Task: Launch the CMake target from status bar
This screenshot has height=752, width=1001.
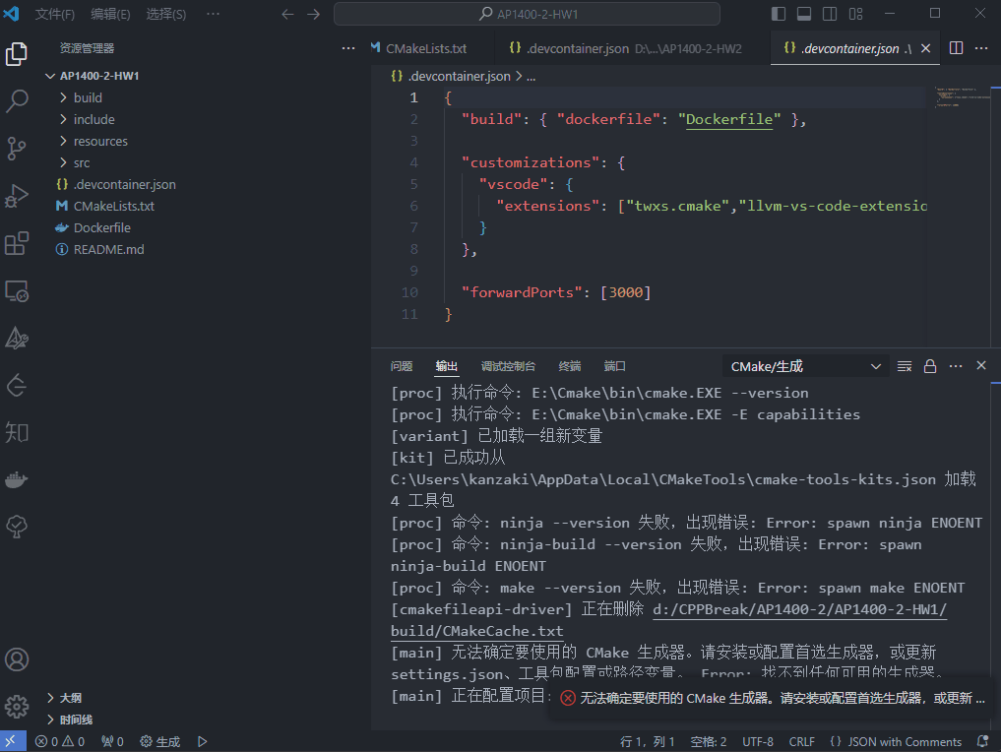Action: click(x=203, y=741)
